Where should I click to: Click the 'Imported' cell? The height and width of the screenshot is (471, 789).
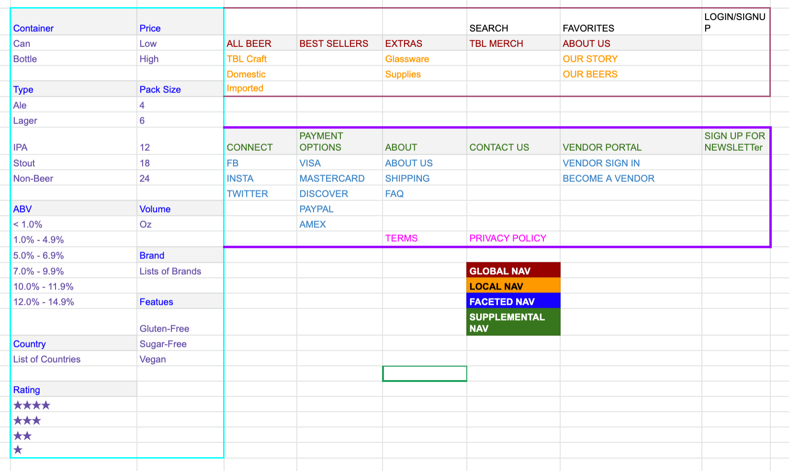click(260, 88)
